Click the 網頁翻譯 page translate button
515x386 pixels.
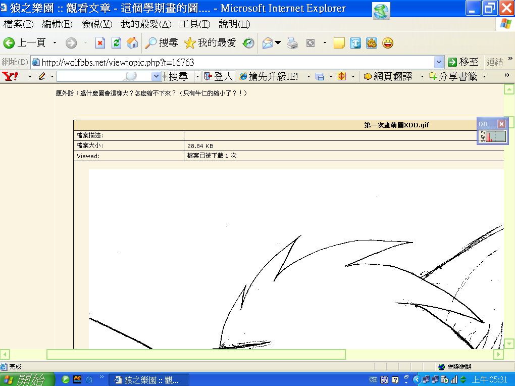click(x=388, y=76)
